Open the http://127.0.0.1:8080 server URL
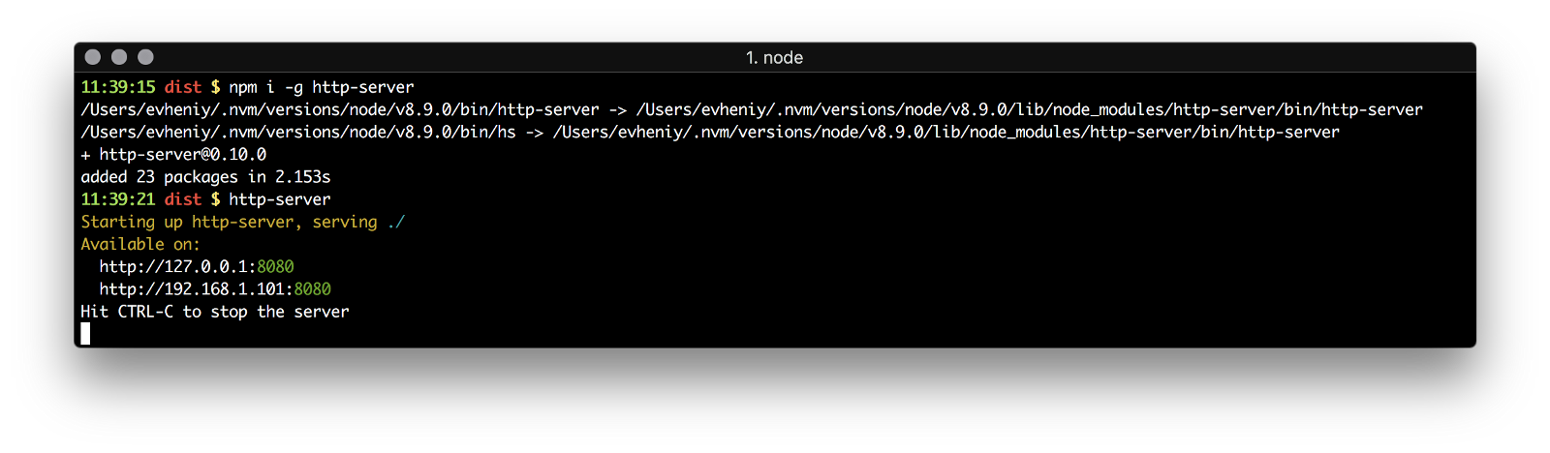 (197, 267)
